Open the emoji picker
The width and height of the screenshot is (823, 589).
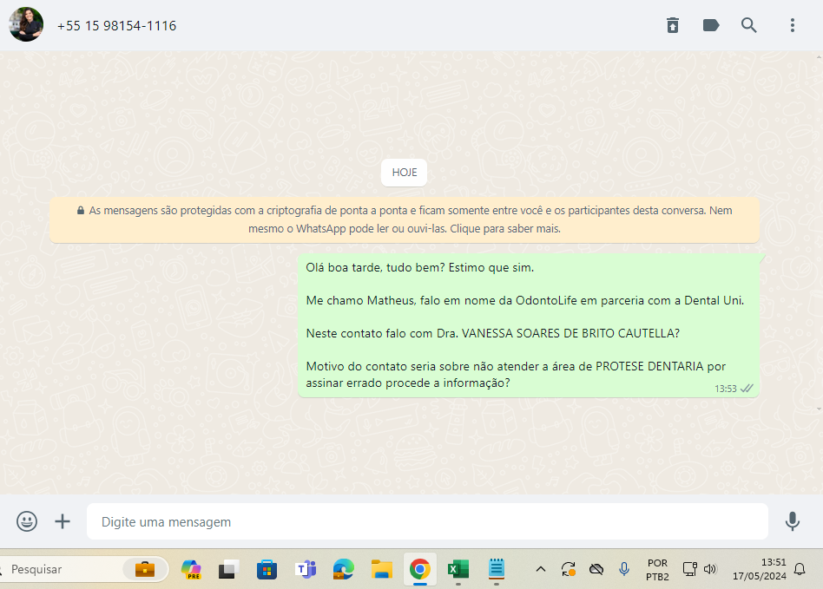27,521
